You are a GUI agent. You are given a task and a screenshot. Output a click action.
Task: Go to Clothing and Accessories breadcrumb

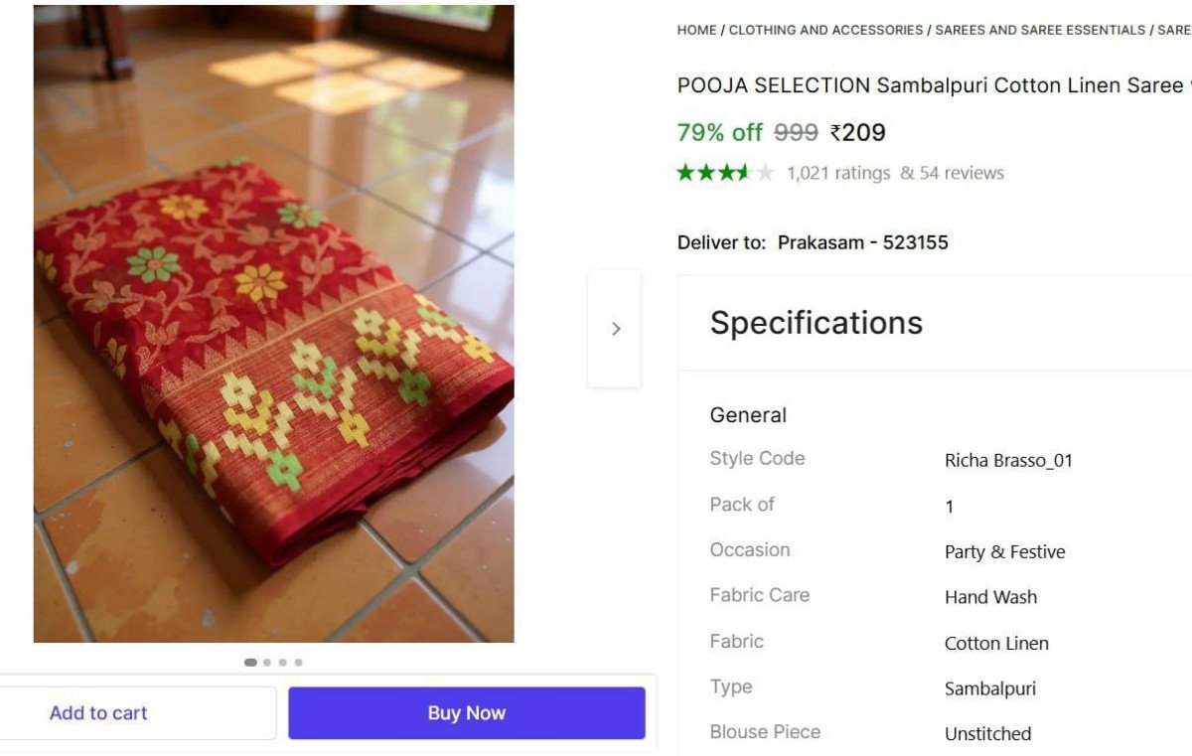pos(825,30)
